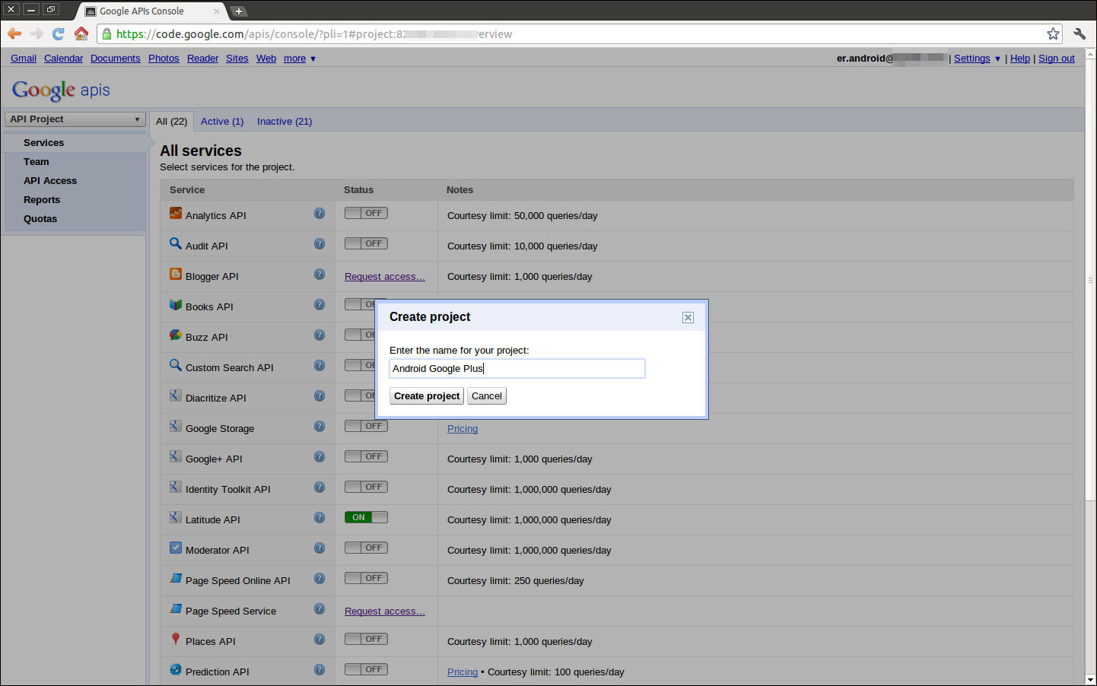Click the browser back arrow
The width and height of the screenshot is (1097, 686).
pos(14,33)
